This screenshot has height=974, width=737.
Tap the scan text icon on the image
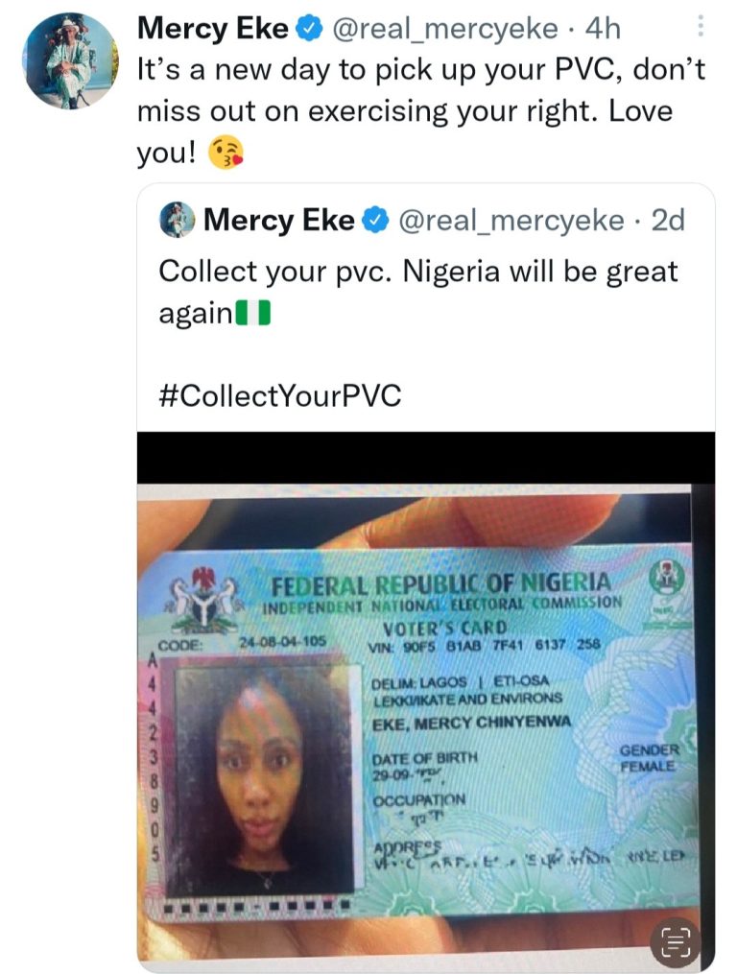coord(675,942)
